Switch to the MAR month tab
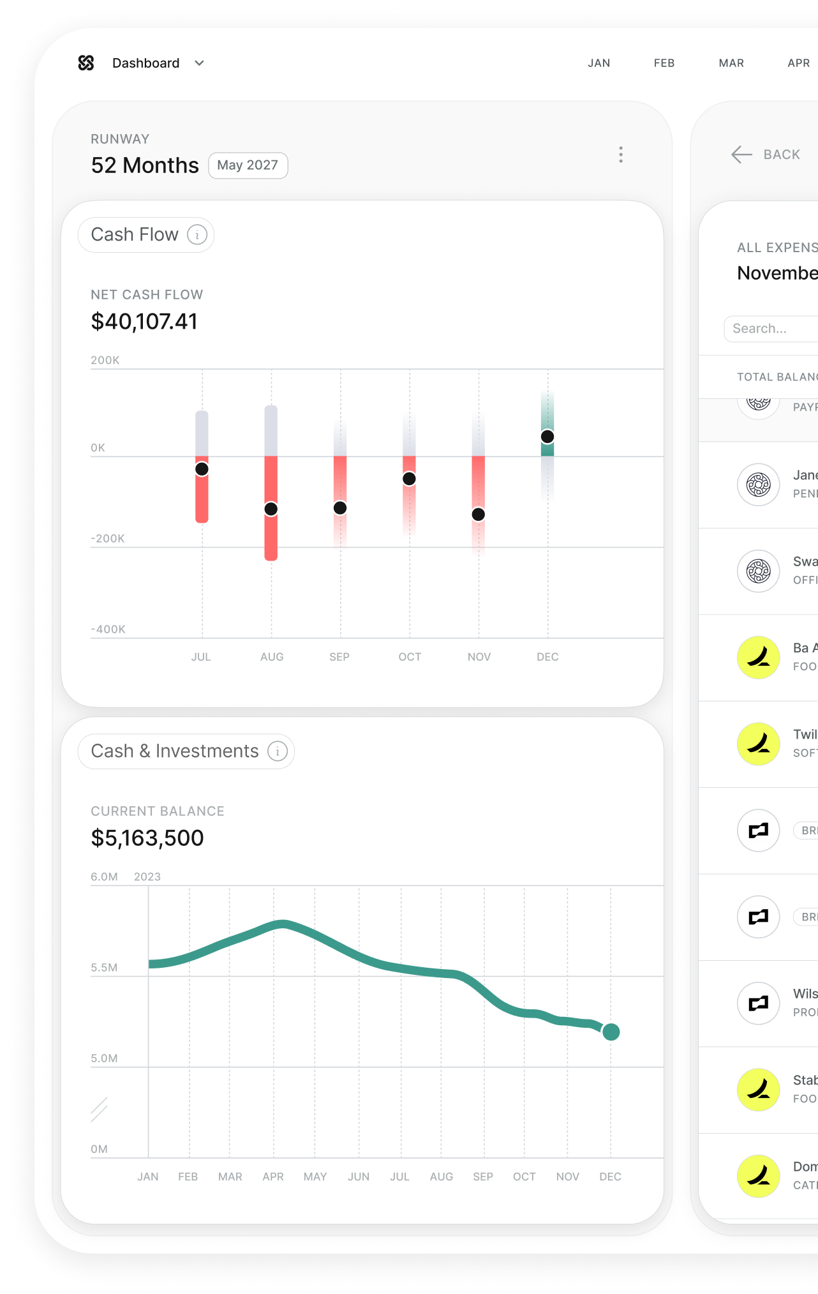Image resolution: width=818 pixels, height=1294 pixels. coord(731,63)
